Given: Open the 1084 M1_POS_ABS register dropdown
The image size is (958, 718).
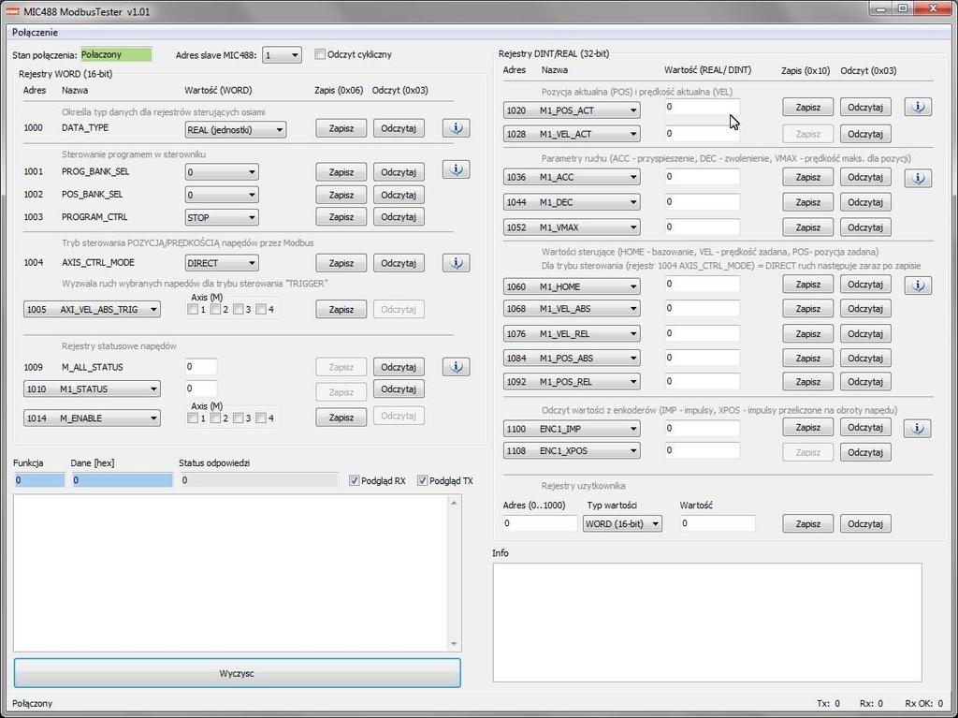Looking at the screenshot, I should click(572, 359).
